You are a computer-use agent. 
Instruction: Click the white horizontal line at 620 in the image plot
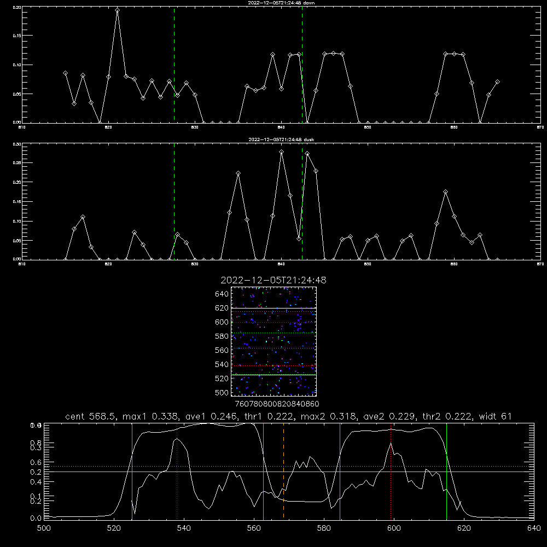pos(273,308)
